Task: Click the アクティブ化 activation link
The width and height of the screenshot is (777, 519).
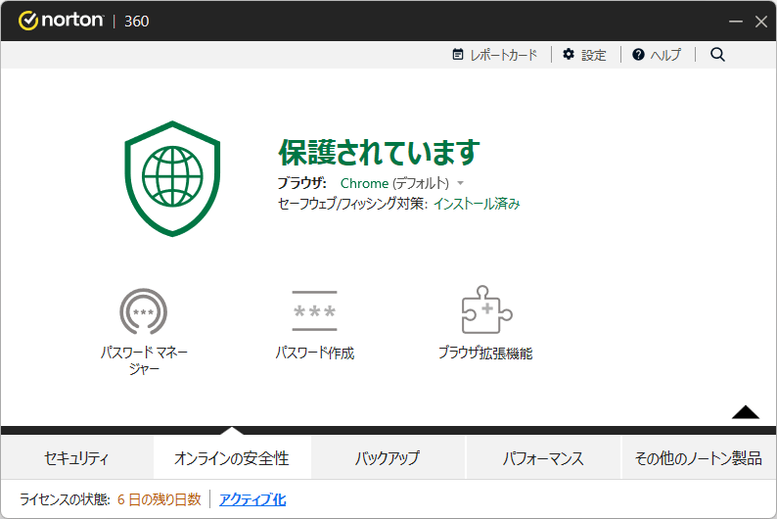Action: coord(252,499)
